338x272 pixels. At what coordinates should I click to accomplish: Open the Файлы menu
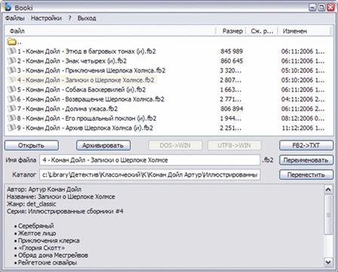[x=14, y=18]
